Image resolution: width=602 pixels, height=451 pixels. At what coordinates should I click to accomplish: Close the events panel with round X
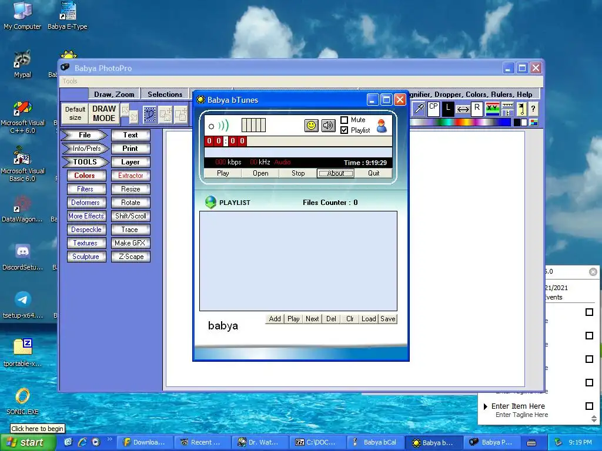[593, 272]
